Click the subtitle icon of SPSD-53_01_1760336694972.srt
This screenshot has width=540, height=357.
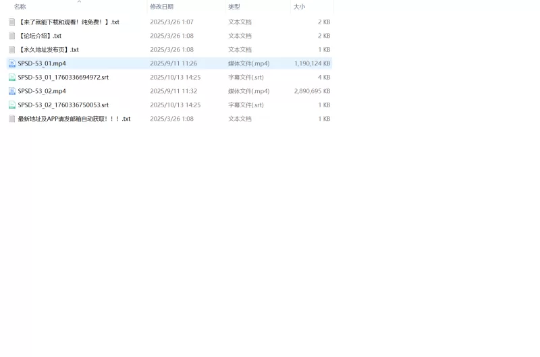coord(11,78)
